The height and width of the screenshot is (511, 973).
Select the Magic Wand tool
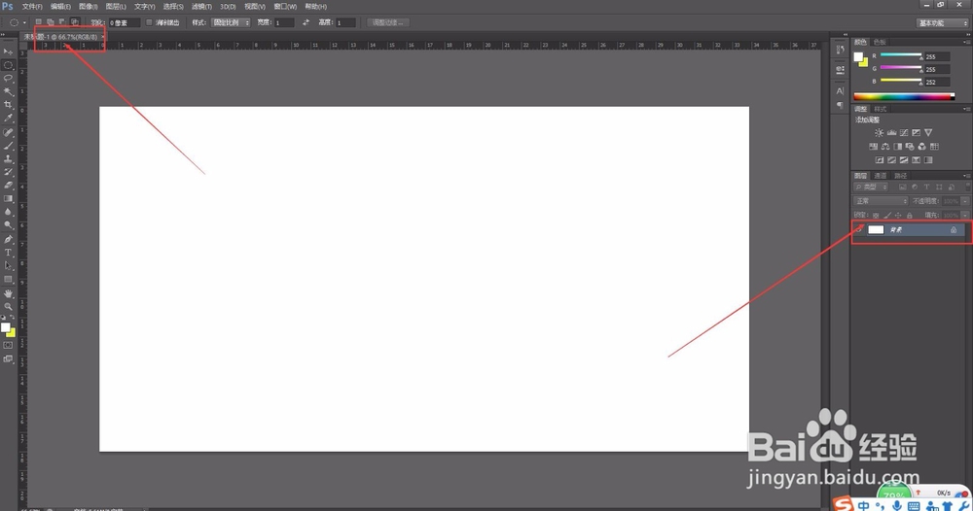coord(8,91)
